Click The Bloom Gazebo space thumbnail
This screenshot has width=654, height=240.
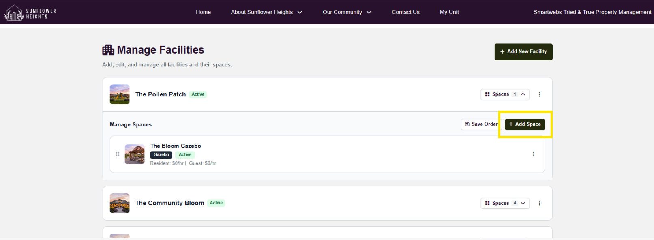pyautogui.click(x=135, y=154)
